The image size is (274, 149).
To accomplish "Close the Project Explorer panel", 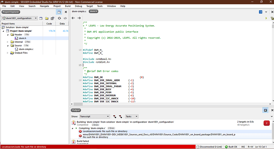I will (x=66, y=12).
